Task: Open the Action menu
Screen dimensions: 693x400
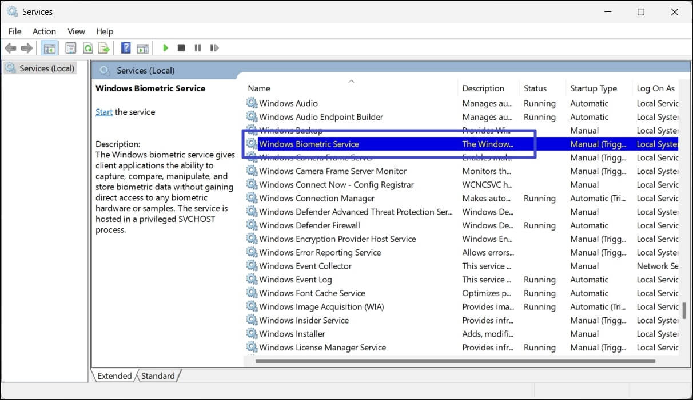Action: [x=44, y=31]
